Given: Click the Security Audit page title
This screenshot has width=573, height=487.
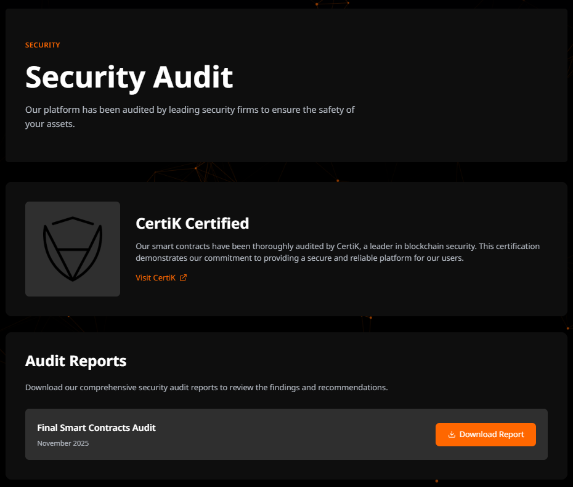Looking at the screenshot, I should coord(129,77).
